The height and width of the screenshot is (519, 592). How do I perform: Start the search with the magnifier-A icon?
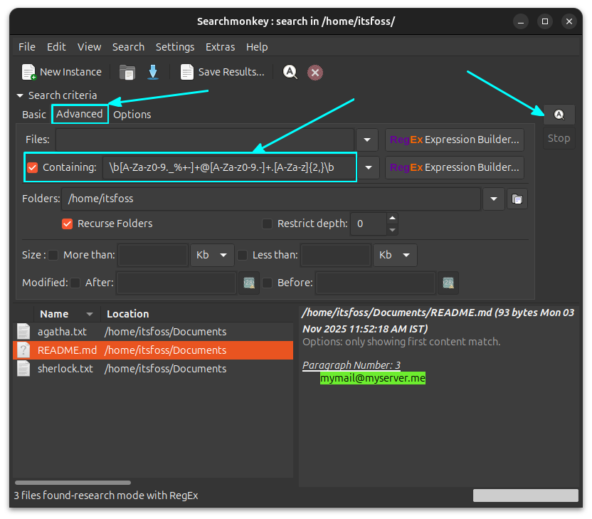coord(290,71)
